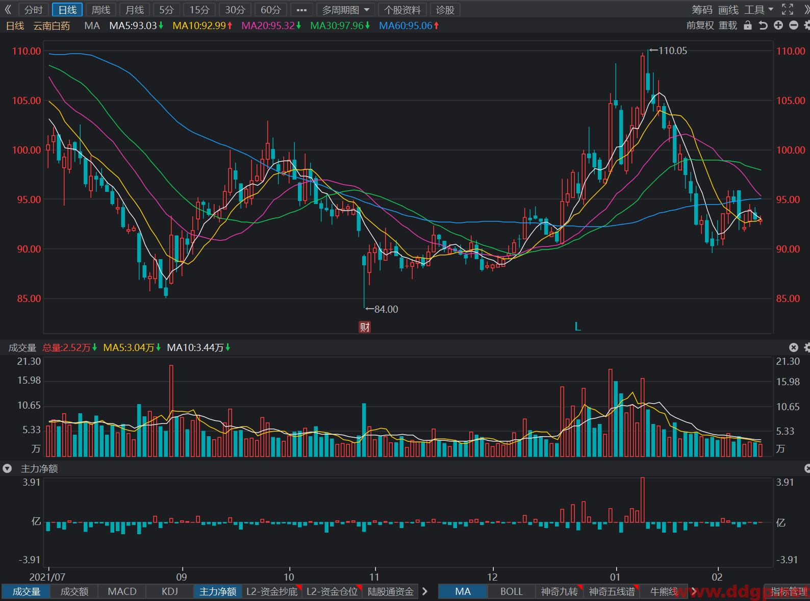This screenshot has height=601, width=810.
Task: Click the 重载 reload button
Action: point(728,26)
